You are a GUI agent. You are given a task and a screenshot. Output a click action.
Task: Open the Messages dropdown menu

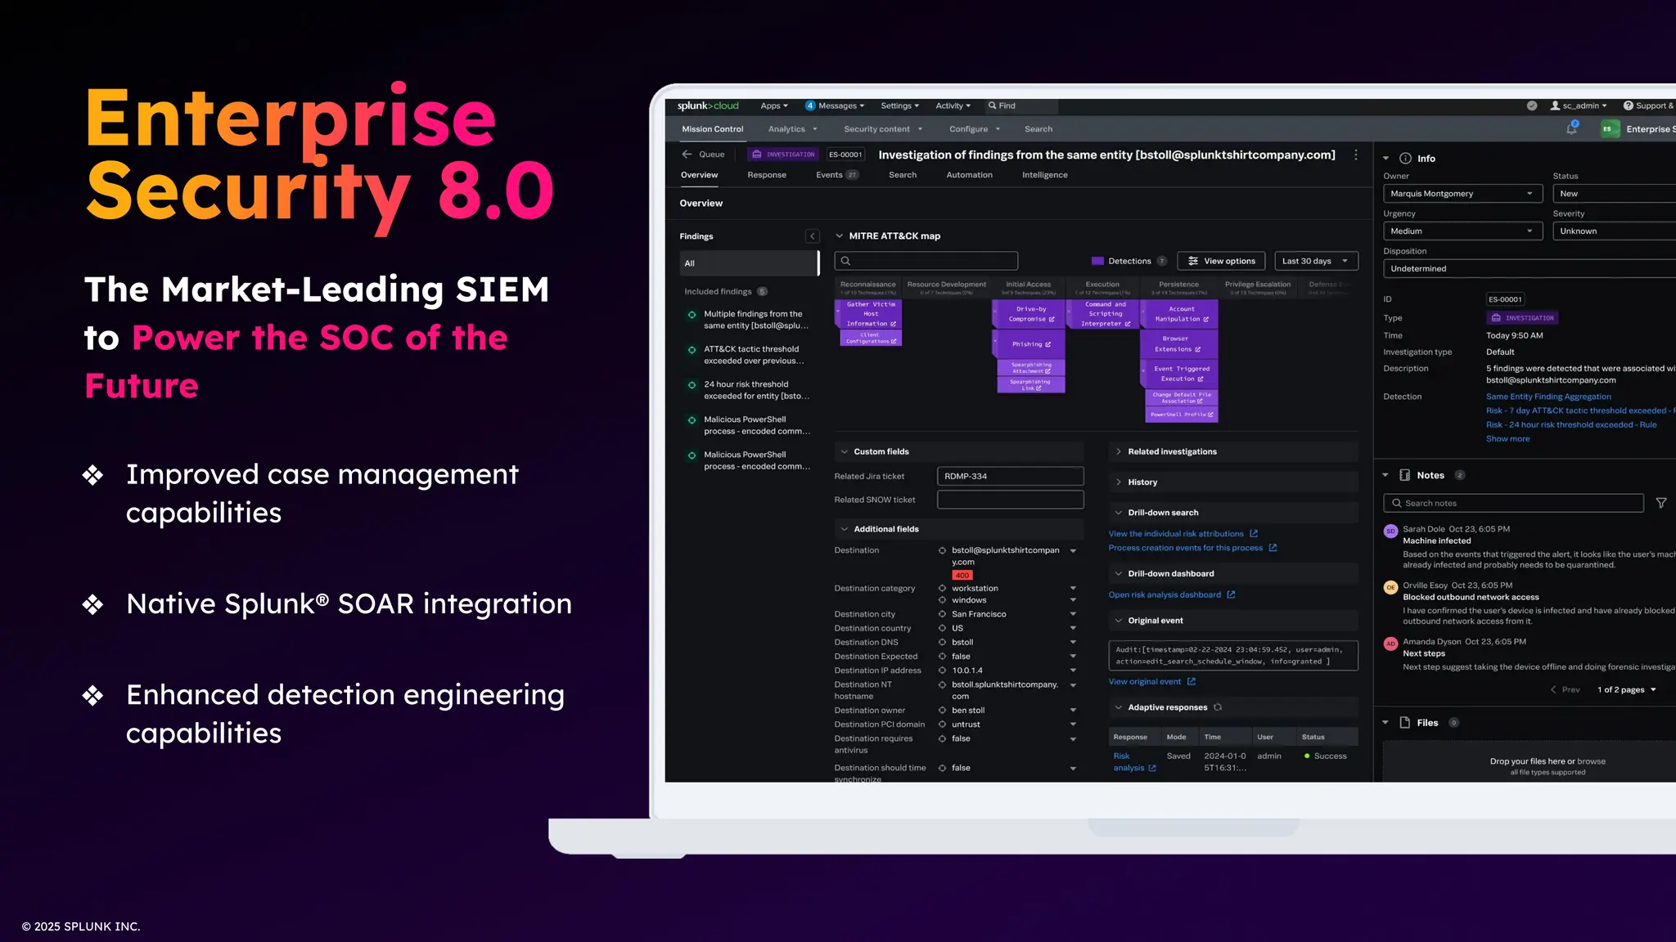point(835,105)
